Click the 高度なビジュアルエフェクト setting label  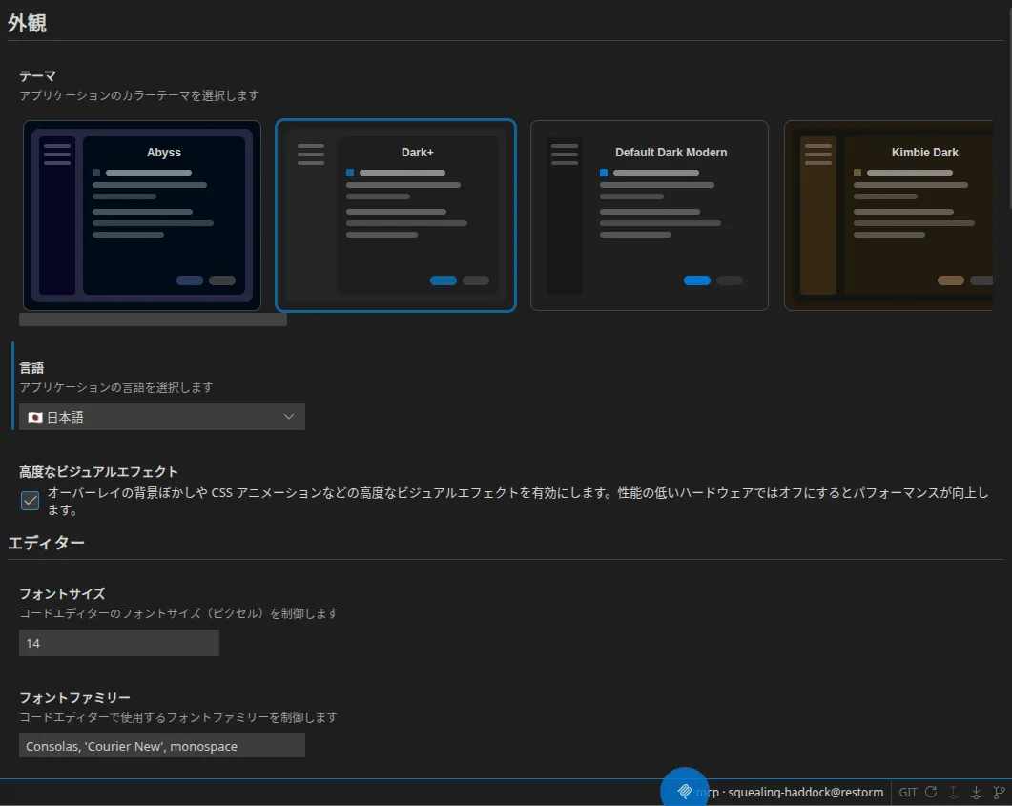click(98, 472)
